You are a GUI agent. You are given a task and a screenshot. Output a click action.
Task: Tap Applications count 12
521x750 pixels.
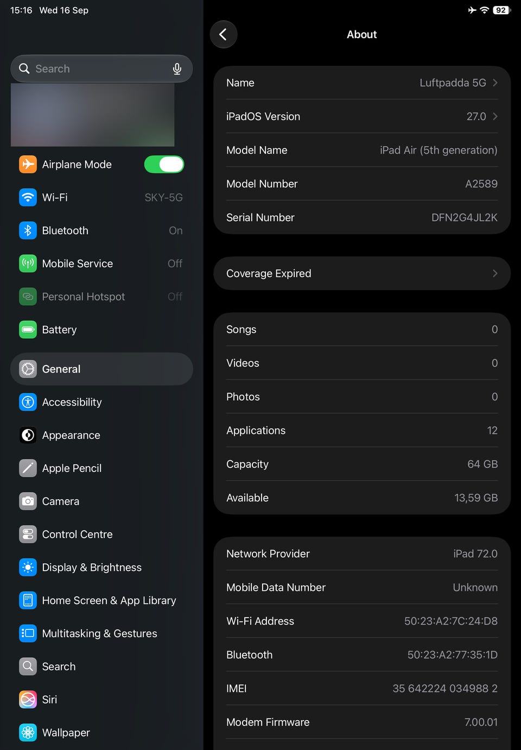492,430
